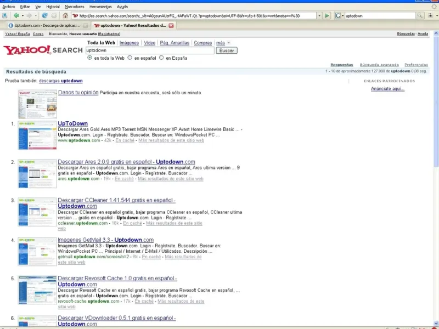Click the green Go arrow button
Screen dimensions: 439x329
327,16
